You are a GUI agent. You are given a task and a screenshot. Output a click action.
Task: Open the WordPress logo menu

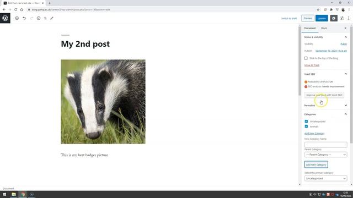(5, 18)
